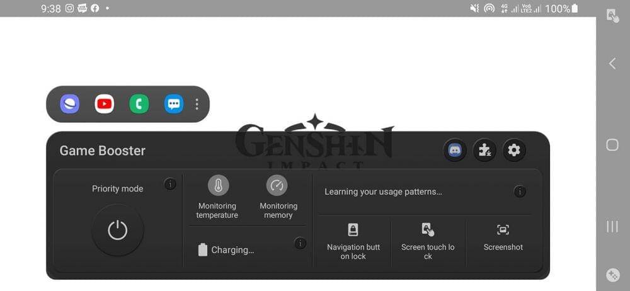Expand the three-dot more apps menu
This screenshot has height=291, width=630.
pos(197,104)
